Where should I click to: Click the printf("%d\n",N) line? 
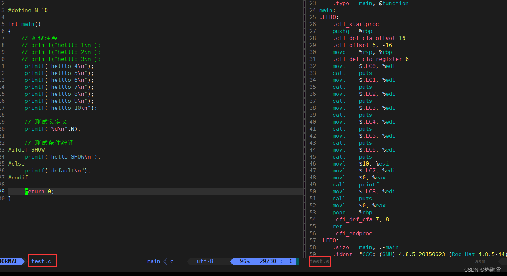tap(53, 129)
